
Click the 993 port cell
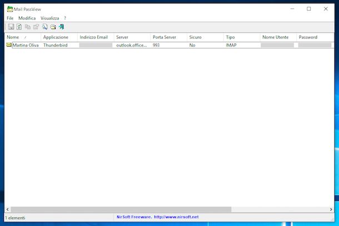pyautogui.click(x=156, y=45)
